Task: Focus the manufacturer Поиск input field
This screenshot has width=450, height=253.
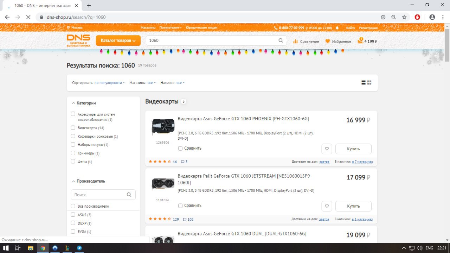Action: [103, 195]
